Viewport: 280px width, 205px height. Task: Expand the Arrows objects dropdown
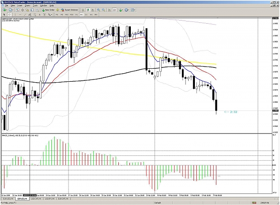pos(52,15)
